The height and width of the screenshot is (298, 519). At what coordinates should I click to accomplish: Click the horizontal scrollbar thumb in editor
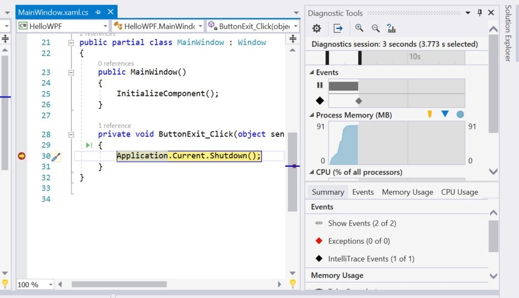119,284
